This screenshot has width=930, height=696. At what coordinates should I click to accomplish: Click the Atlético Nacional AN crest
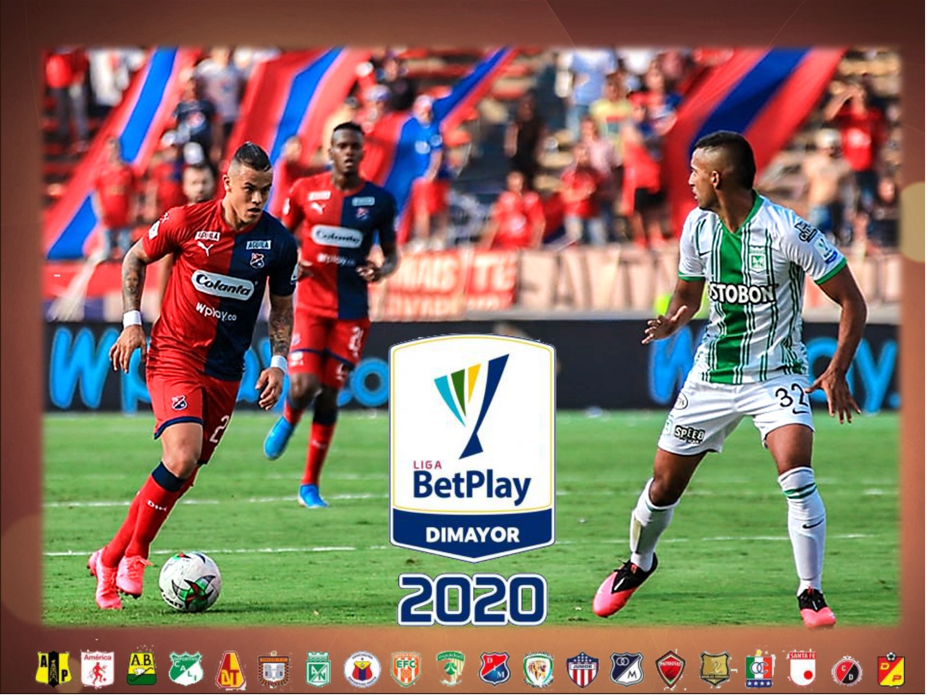pos(318,670)
